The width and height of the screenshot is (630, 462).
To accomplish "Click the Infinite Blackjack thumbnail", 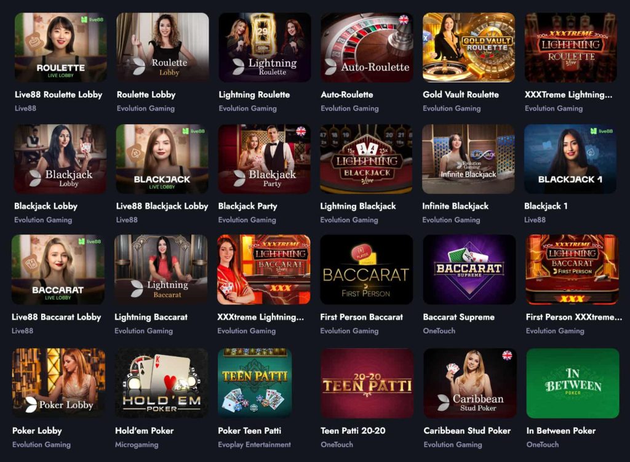I will click(468, 159).
